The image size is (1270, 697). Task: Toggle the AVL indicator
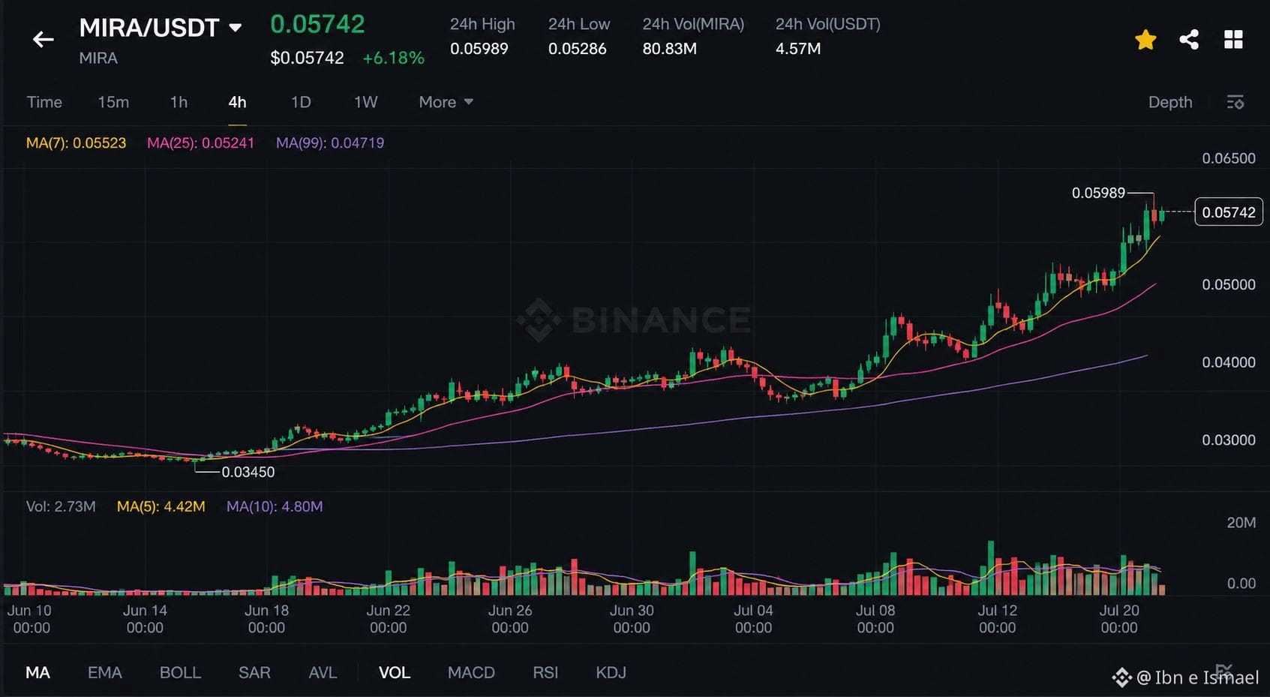(323, 672)
